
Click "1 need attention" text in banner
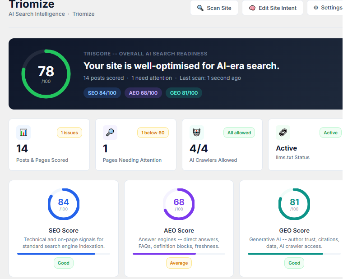152,78
